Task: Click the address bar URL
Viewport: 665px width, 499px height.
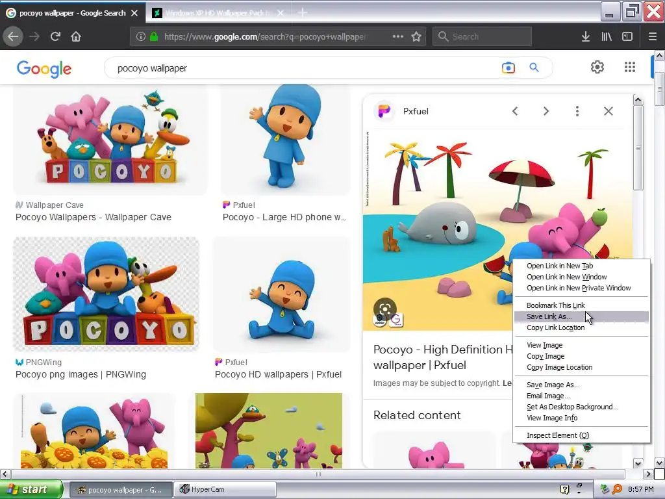Action: click(x=265, y=36)
